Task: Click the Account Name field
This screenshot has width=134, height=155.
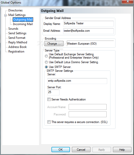Action: [88, 107]
